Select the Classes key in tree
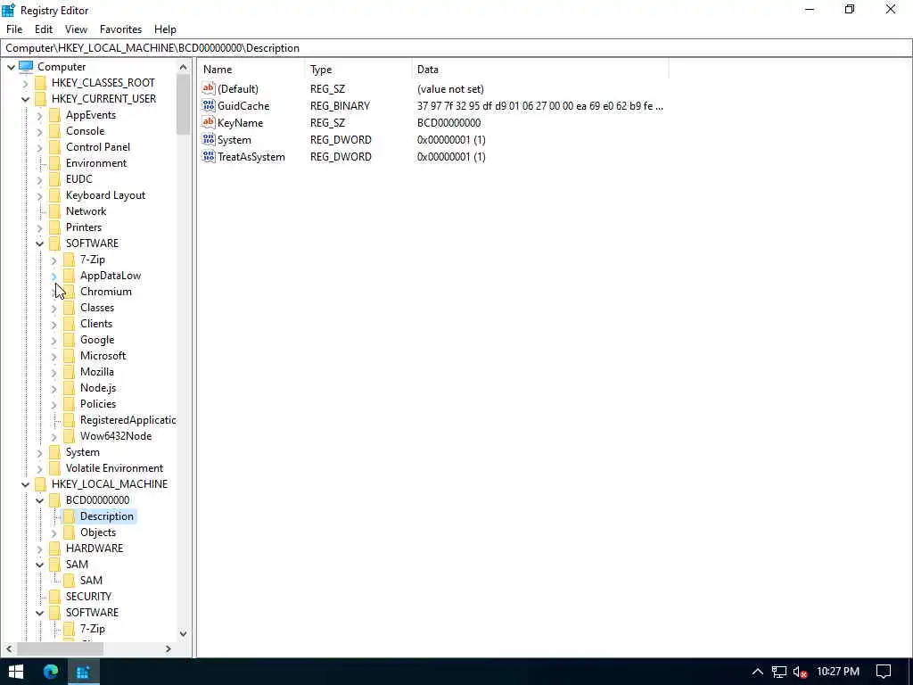Image resolution: width=913 pixels, height=685 pixels. [97, 308]
